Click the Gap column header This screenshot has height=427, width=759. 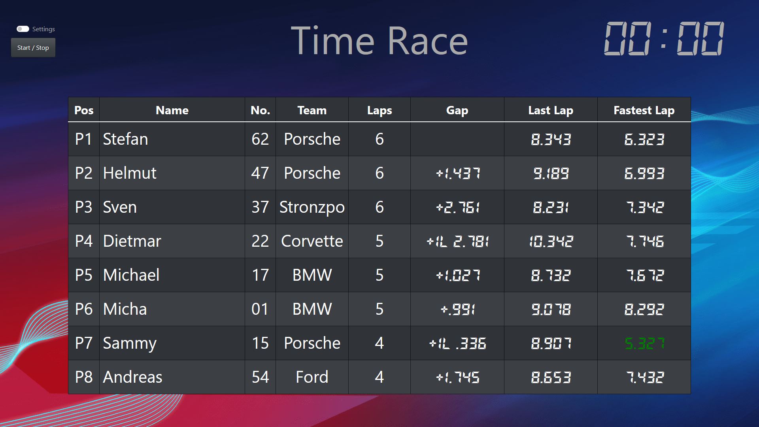[457, 110]
